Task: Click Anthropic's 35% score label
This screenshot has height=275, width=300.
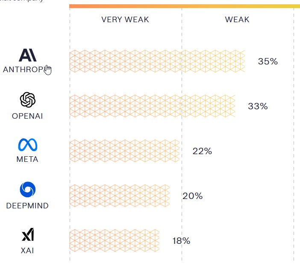Action: 268,61
